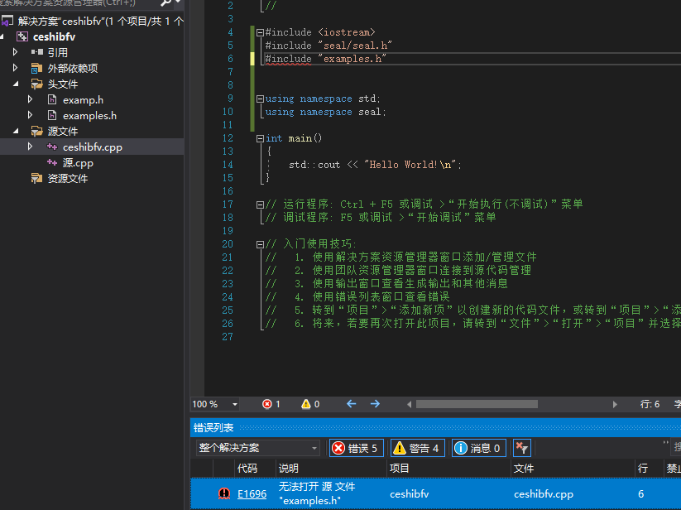Expand the examples.h node
The width and height of the screenshot is (681, 510).
pos(30,115)
